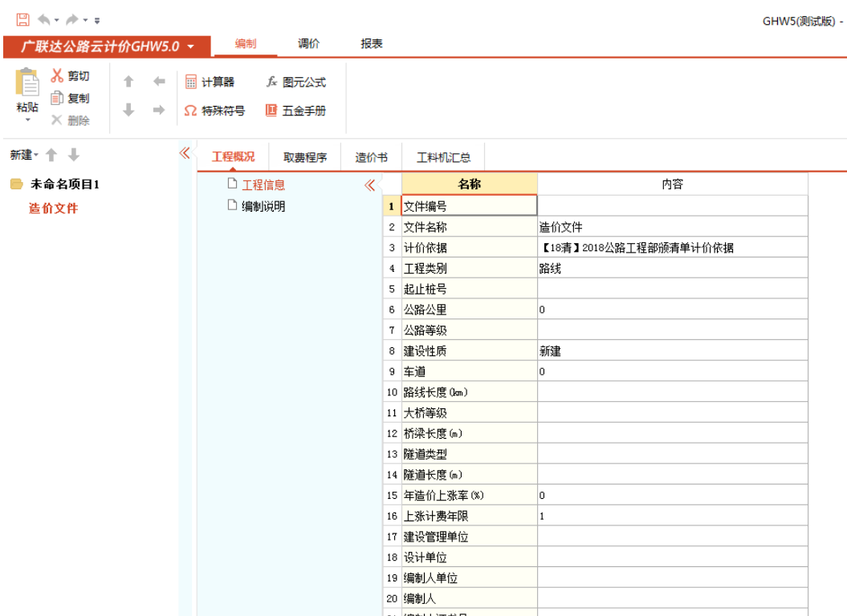Click the Copy (复制) icon

click(57, 99)
